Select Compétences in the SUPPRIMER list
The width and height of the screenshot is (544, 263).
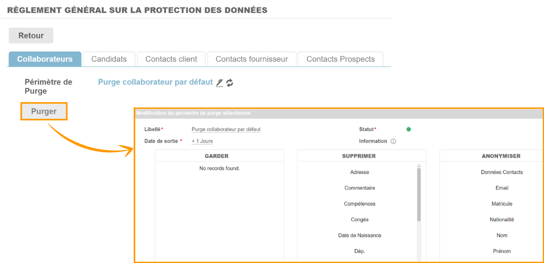(x=359, y=204)
